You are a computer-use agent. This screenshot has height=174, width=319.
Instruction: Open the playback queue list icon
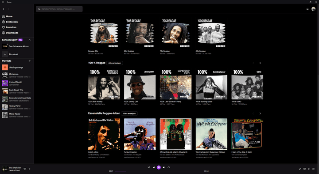304,169
